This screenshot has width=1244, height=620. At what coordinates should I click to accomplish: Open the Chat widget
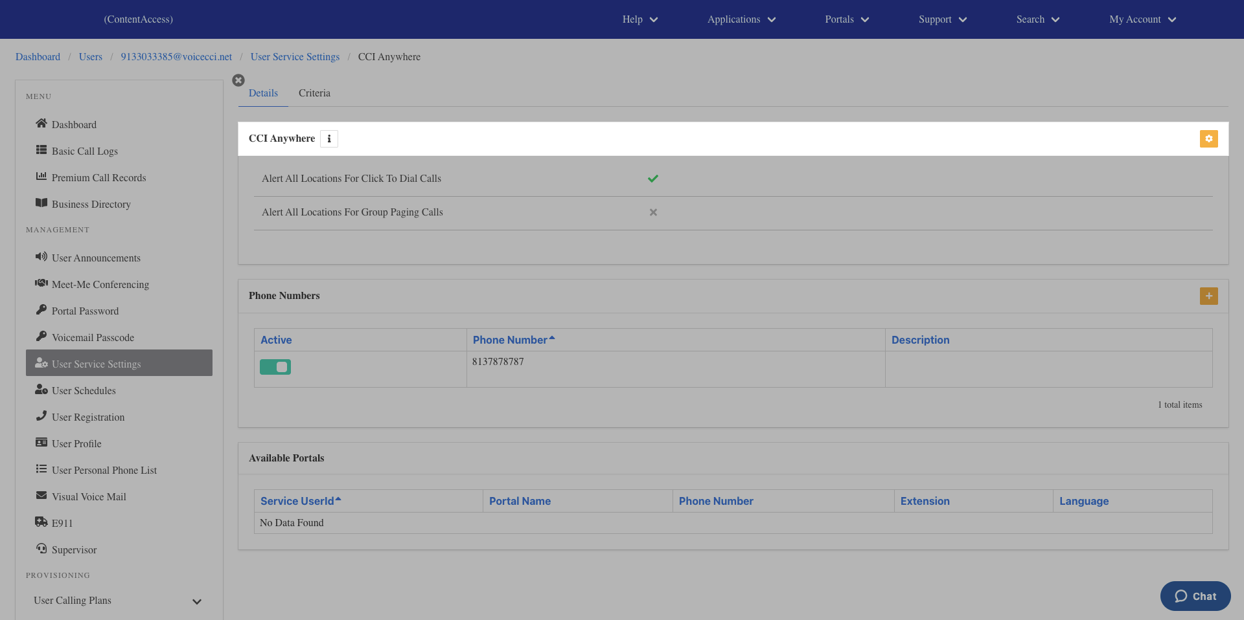point(1195,596)
